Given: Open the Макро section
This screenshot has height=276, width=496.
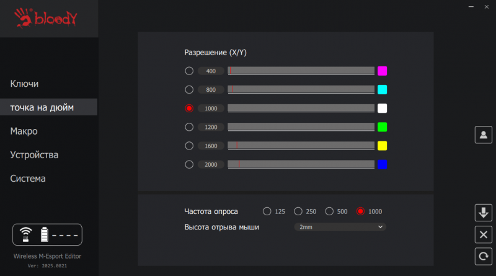Looking at the screenshot, I should [x=24, y=131].
